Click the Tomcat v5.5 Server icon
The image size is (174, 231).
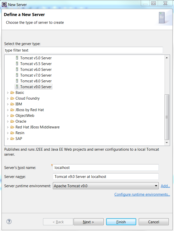click(17, 64)
